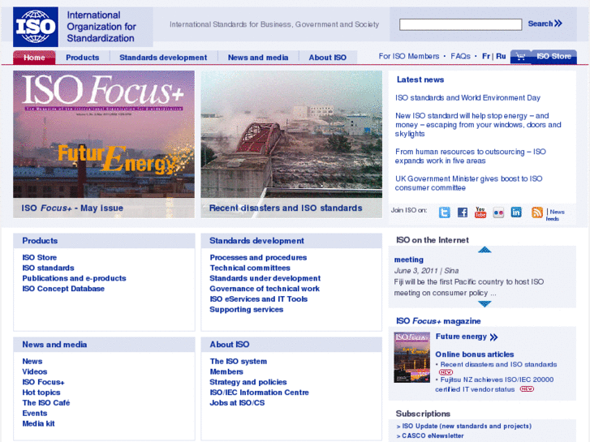The width and height of the screenshot is (590, 442).
Task: Select the Home tab
Action: pos(34,58)
